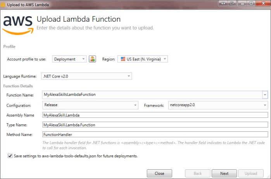This screenshot has height=179, width=271.
Task: Expand the Framework netcoreapp2.0 dropdown
Action: pyautogui.click(x=265, y=105)
